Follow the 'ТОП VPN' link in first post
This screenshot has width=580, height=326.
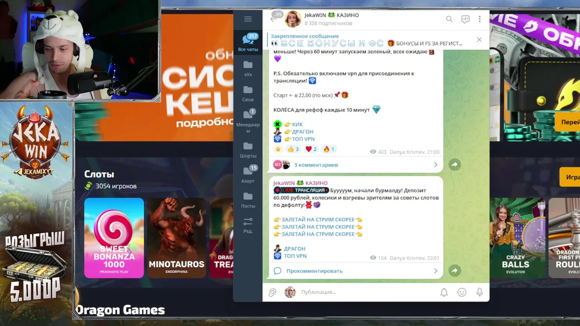click(303, 139)
